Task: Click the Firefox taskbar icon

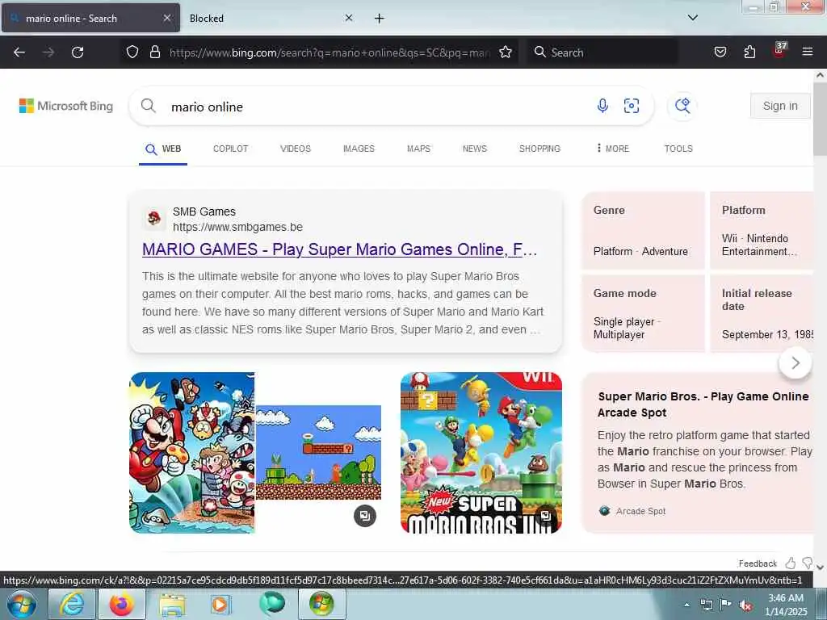Action: tap(121, 604)
